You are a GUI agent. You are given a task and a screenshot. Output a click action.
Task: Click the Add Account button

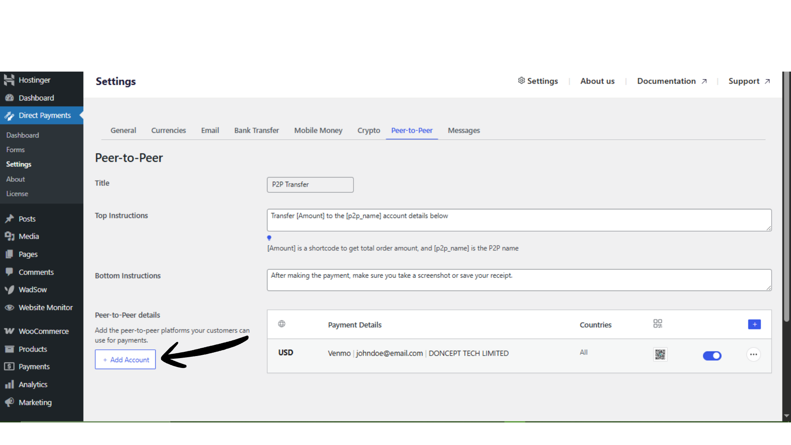(125, 359)
